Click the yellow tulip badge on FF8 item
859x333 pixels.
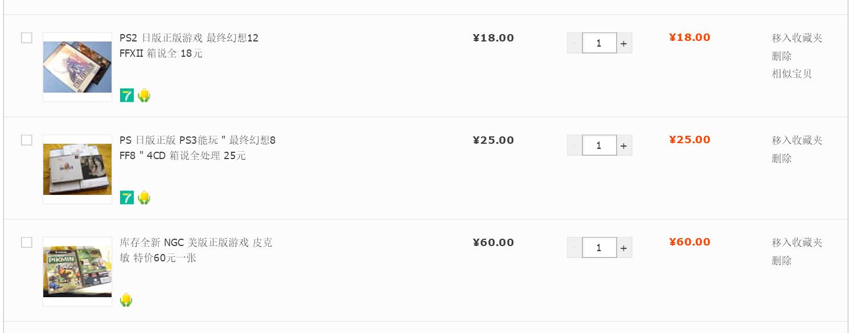coord(144,198)
